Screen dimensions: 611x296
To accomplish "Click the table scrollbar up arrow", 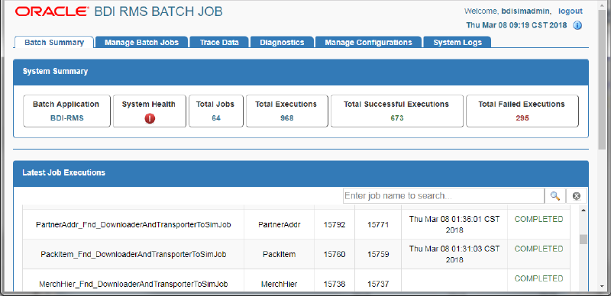I will coord(583,211).
